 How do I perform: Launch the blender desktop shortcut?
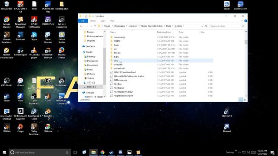point(48,113)
